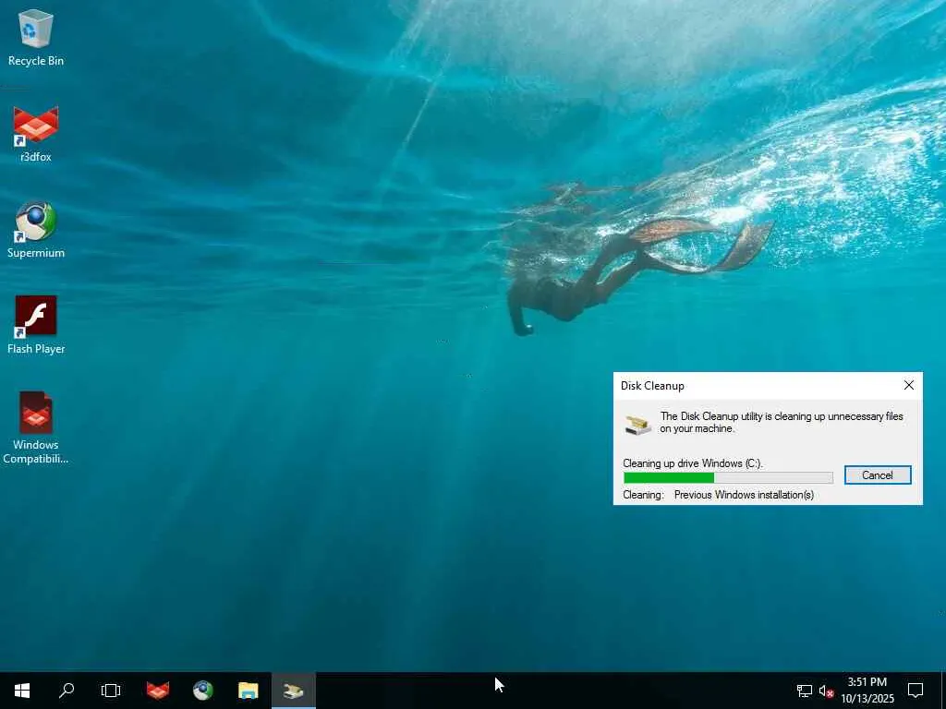Click the Show desktop sliver at taskbar edge

tap(943, 691)
